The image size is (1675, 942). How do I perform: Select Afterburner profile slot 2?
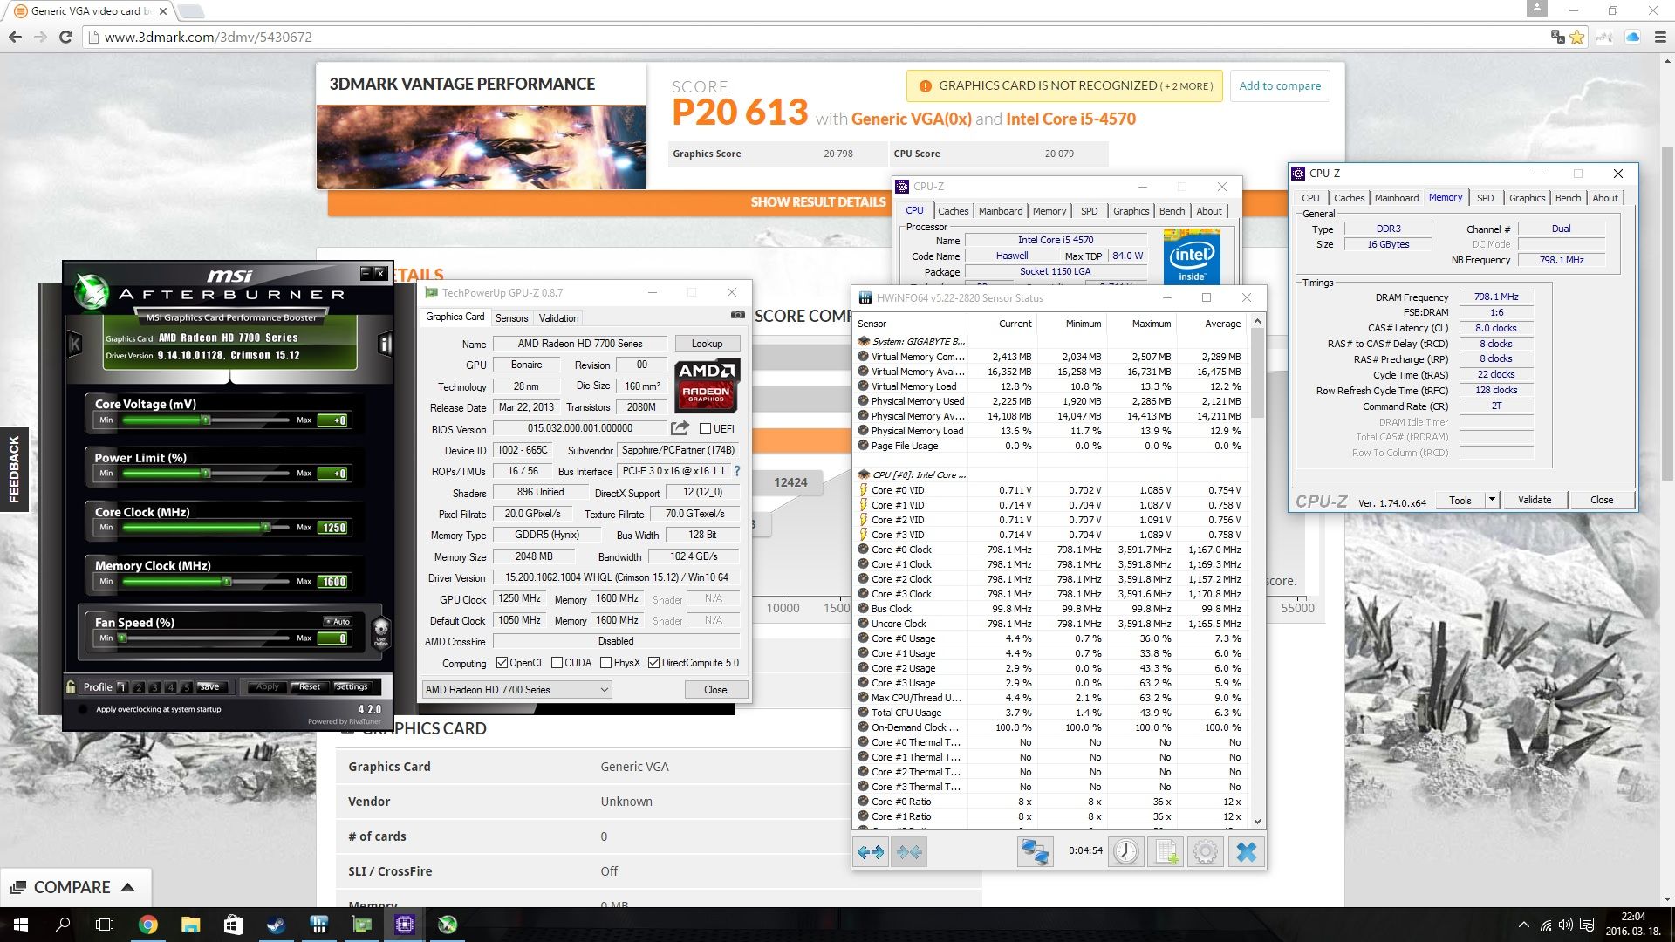[x=138, y=687]
